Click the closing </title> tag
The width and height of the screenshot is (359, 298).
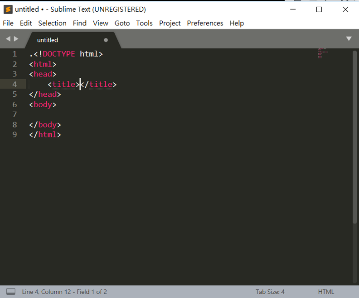pyautogui.click(x=99, y=84)
